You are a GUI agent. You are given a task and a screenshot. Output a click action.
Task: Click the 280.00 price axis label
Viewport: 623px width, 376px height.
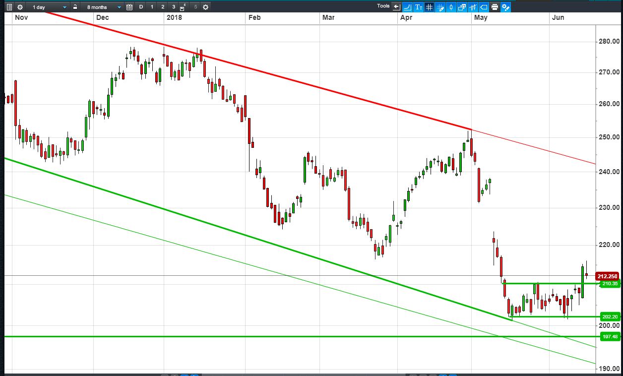609,42
